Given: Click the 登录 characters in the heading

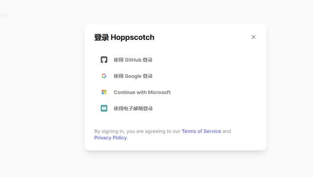Looking at the screenshot, I should click(101, 37).
